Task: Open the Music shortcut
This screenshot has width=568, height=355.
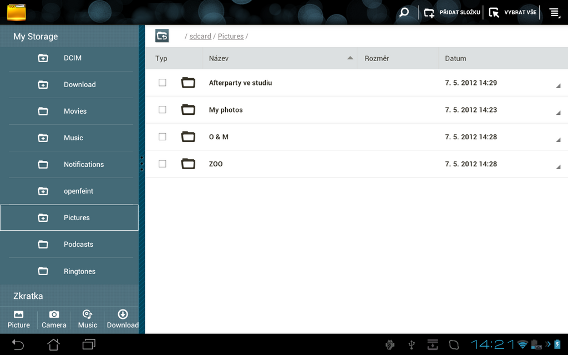Action: pos(87,319)
